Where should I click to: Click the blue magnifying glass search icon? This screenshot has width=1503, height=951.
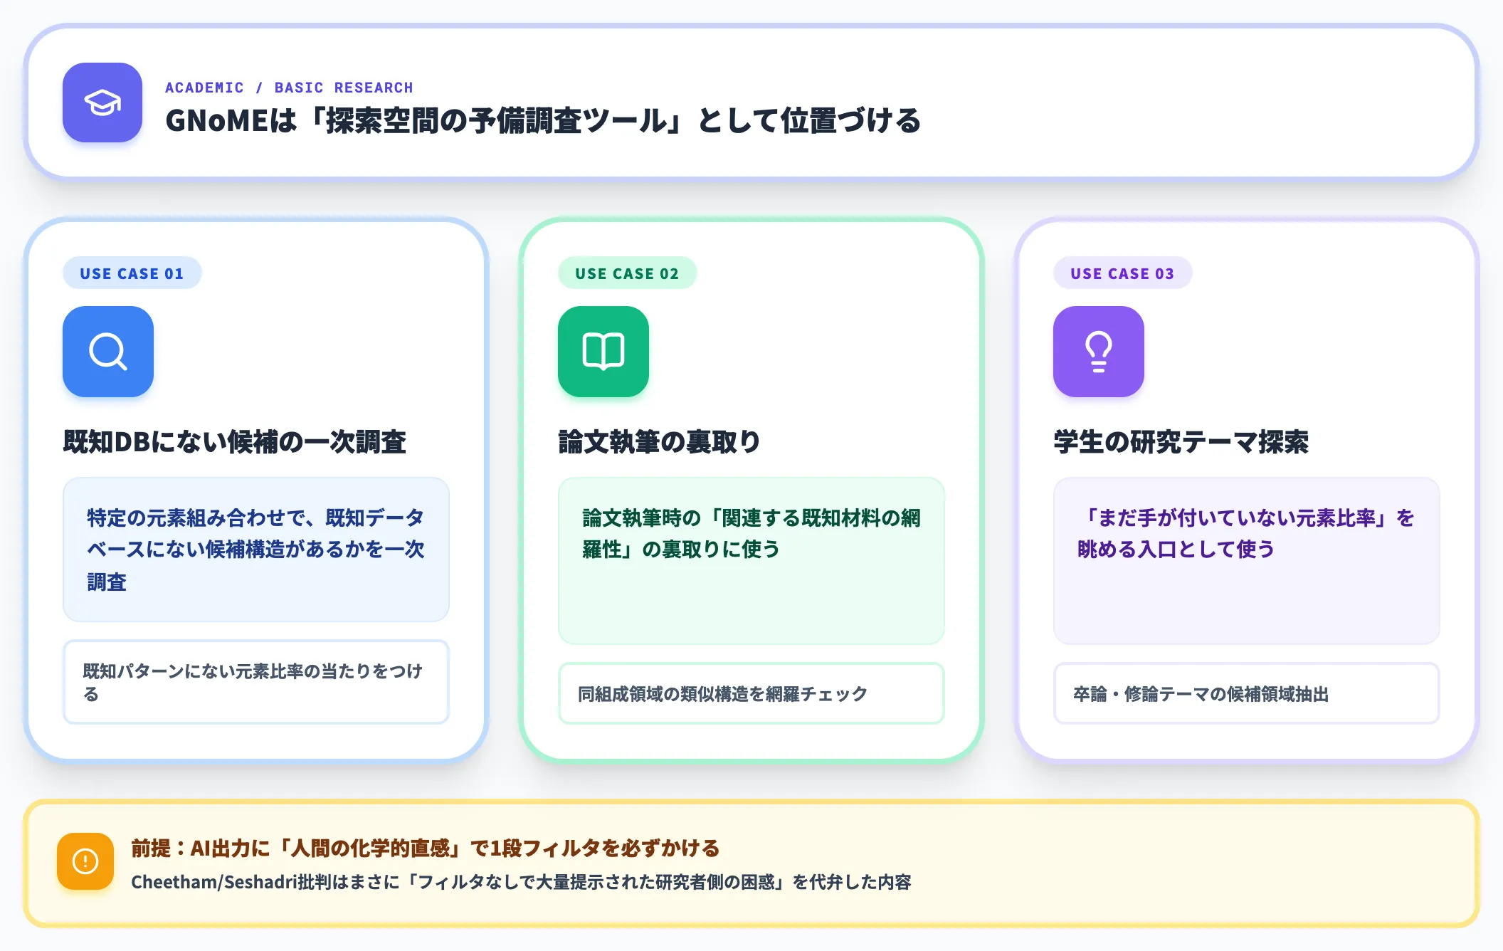(108, 352)
